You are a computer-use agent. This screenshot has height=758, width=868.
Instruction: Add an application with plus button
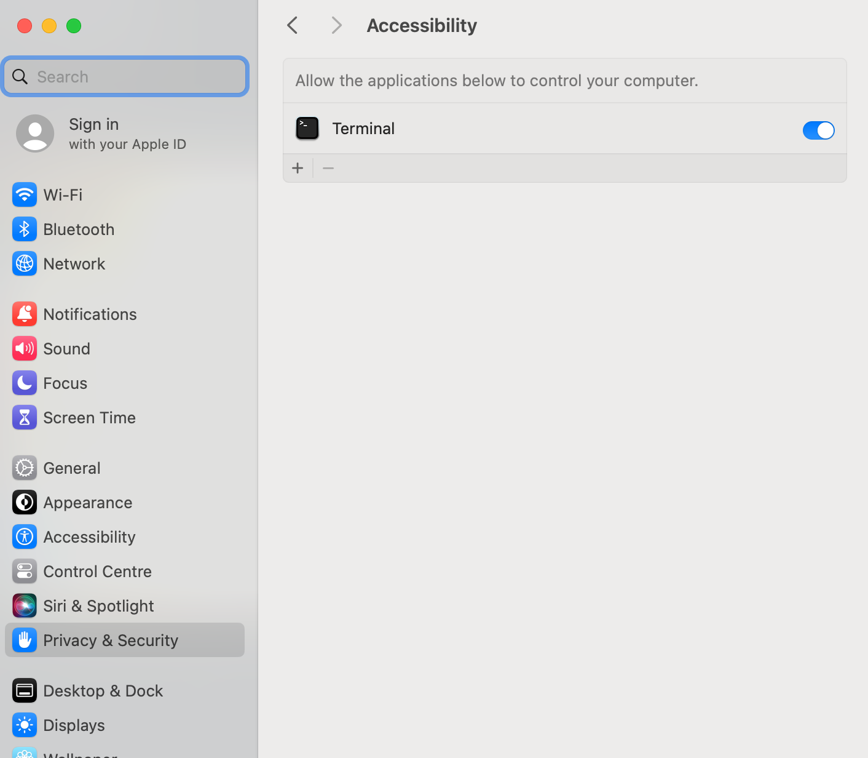(x=298, y=168)
